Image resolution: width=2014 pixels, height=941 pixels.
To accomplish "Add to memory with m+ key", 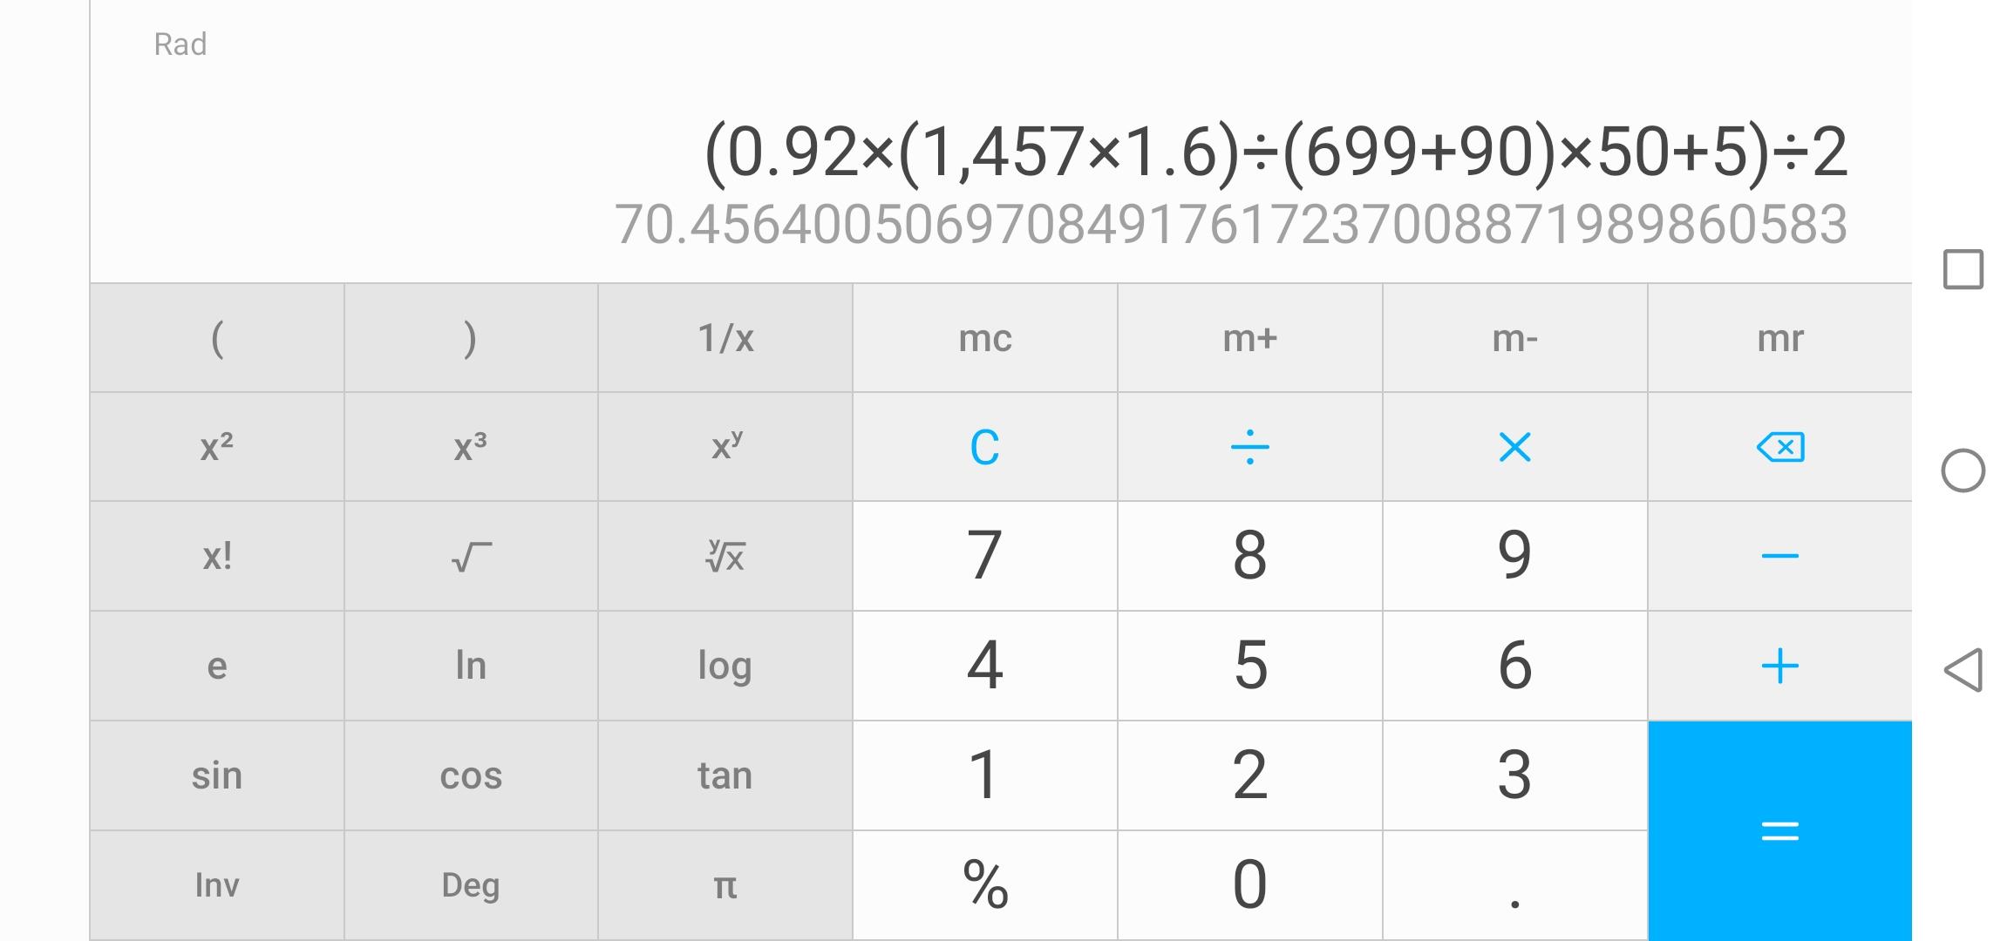I will [1249, 338].
